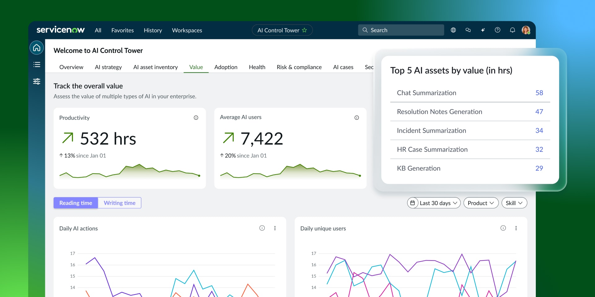Viewport: 595px width, 297px height.
Task: Click the globe icon in the header
Action: (x=453, y=30)
